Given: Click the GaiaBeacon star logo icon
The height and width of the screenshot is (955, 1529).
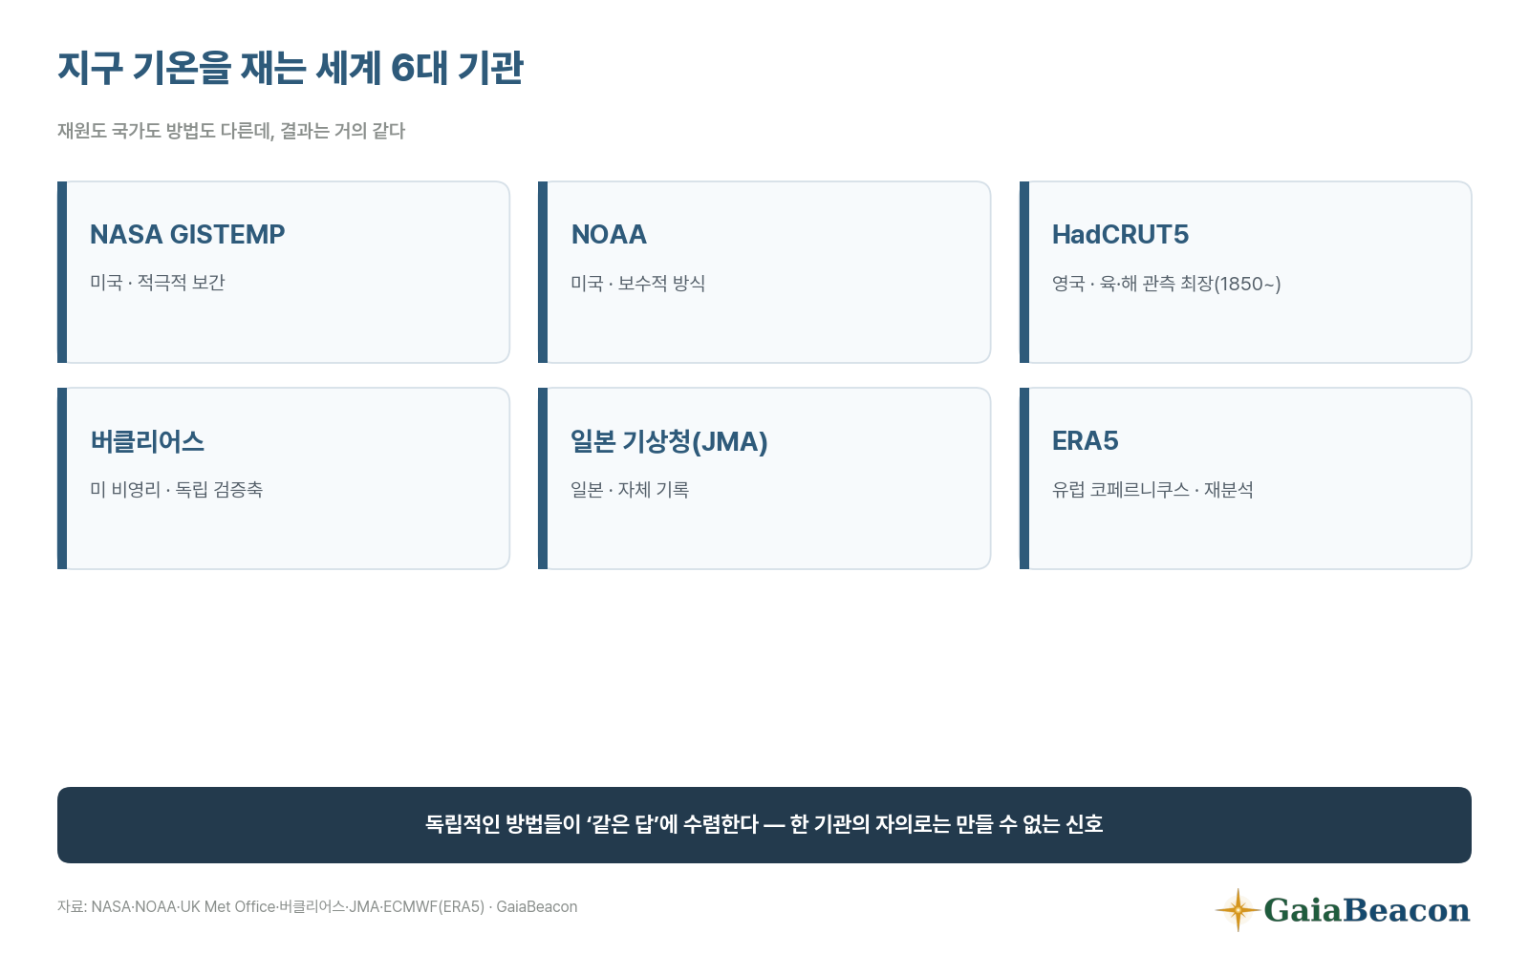Looking at the screenshot, I should 1238,909.
